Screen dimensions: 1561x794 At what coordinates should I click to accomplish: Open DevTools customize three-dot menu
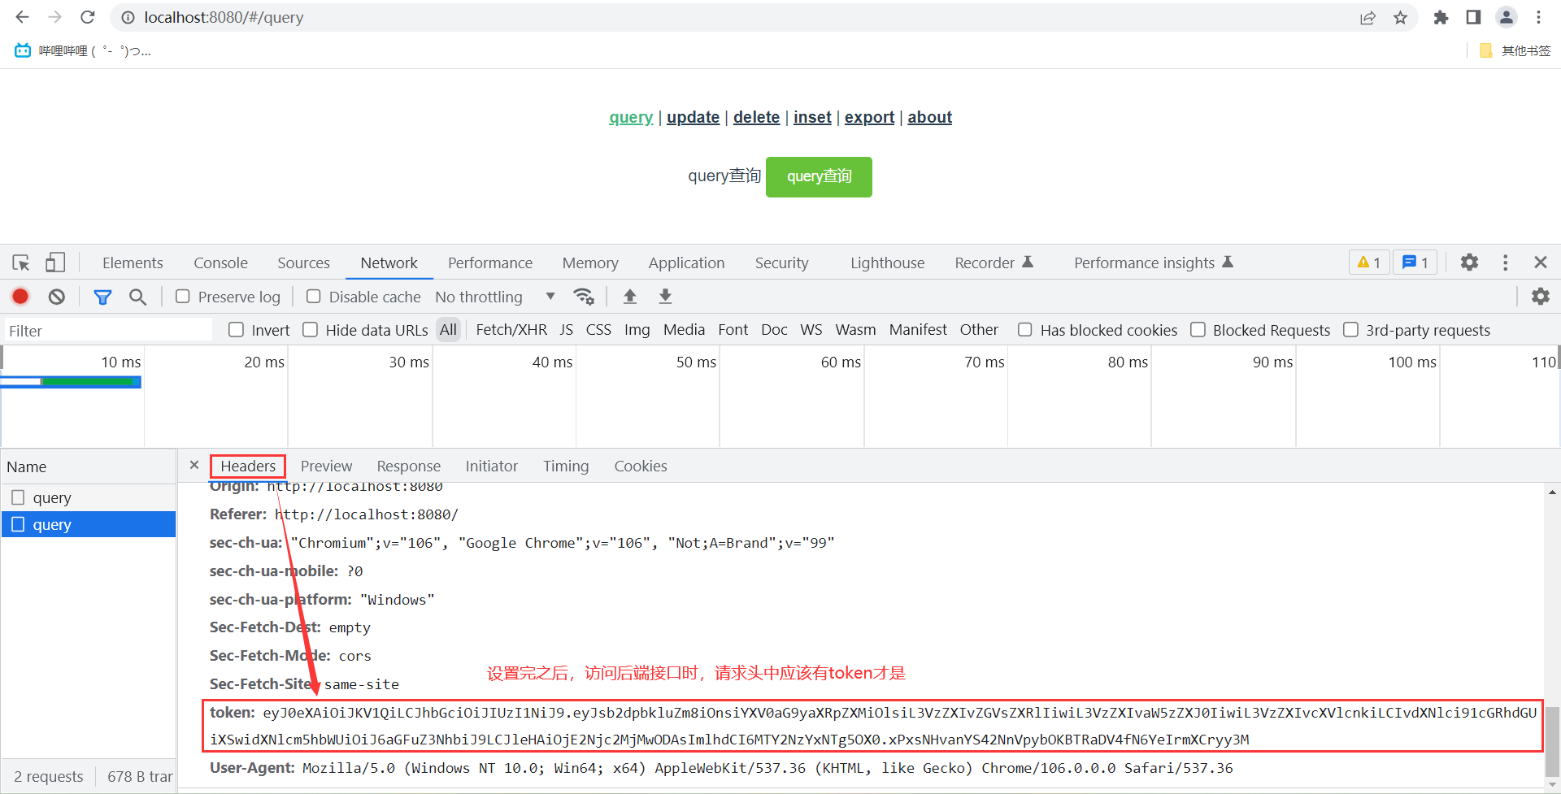1506,262
